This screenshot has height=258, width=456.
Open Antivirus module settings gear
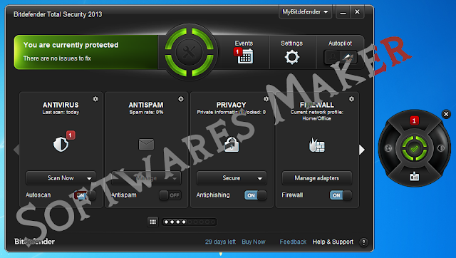(95, 99)
